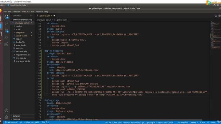The image size is (221, 124).
Task: Open the Go menu
Action: coord(28,12)
